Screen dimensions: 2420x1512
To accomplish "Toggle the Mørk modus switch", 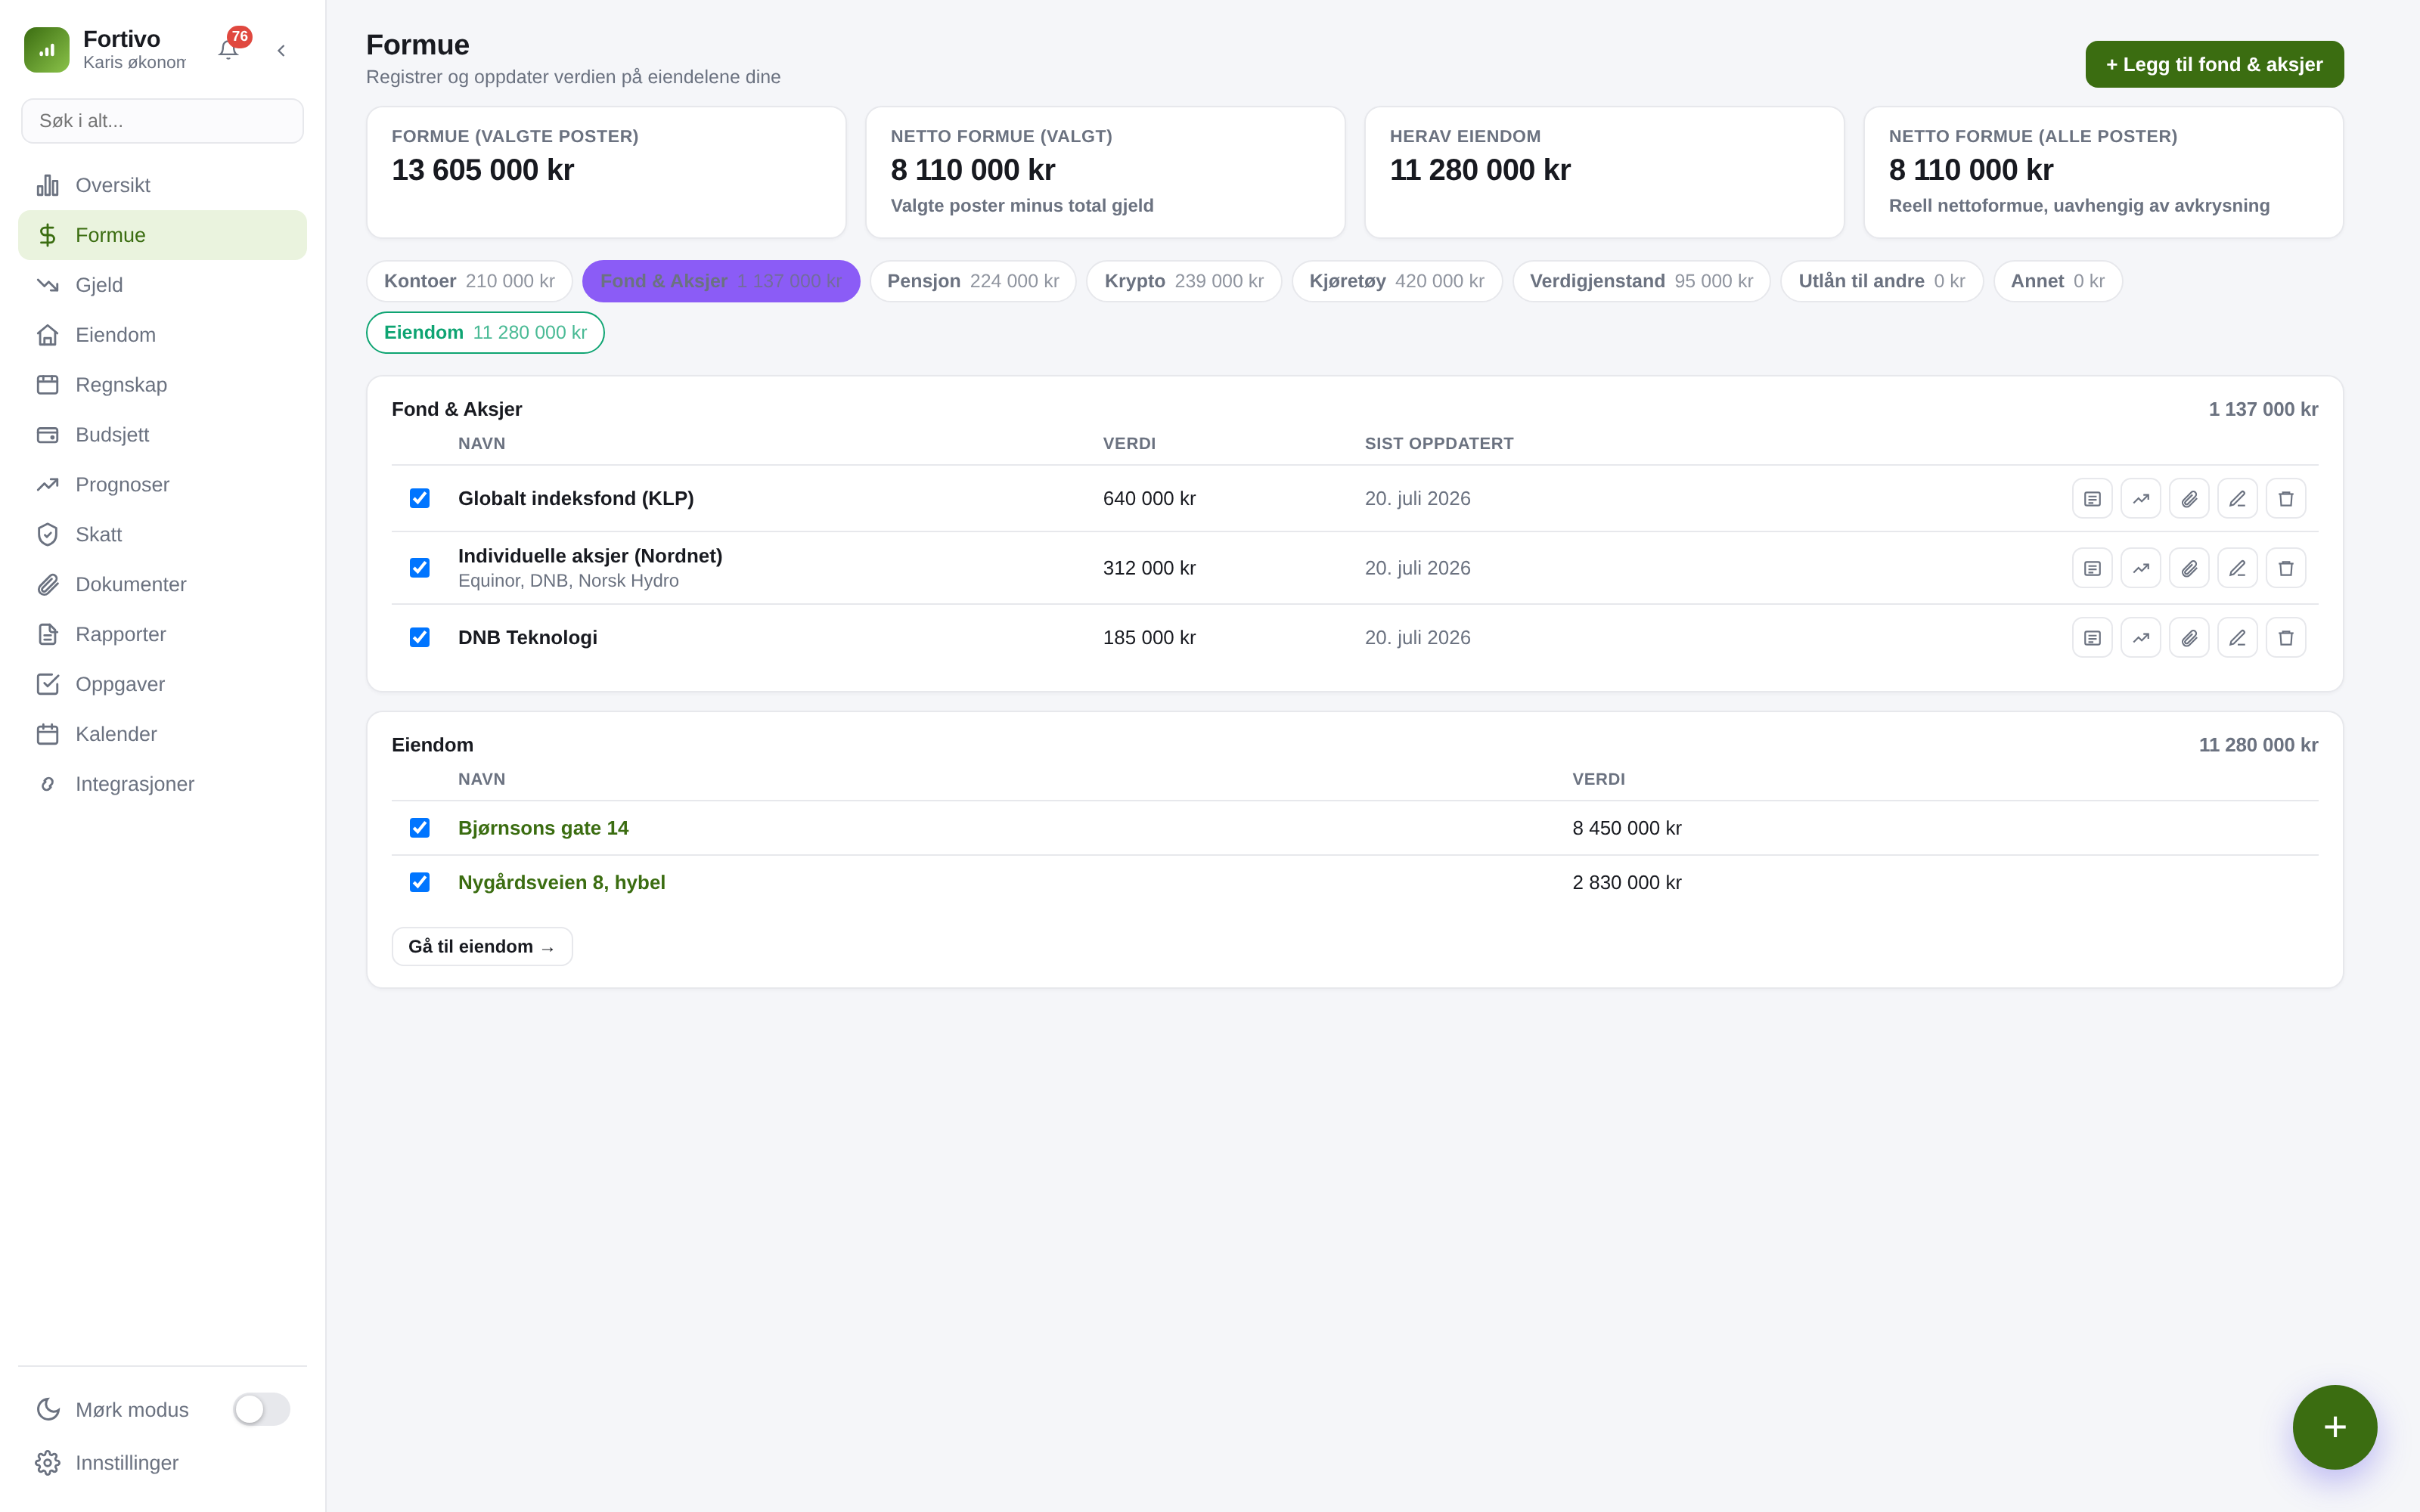I will coord(262,1409).
